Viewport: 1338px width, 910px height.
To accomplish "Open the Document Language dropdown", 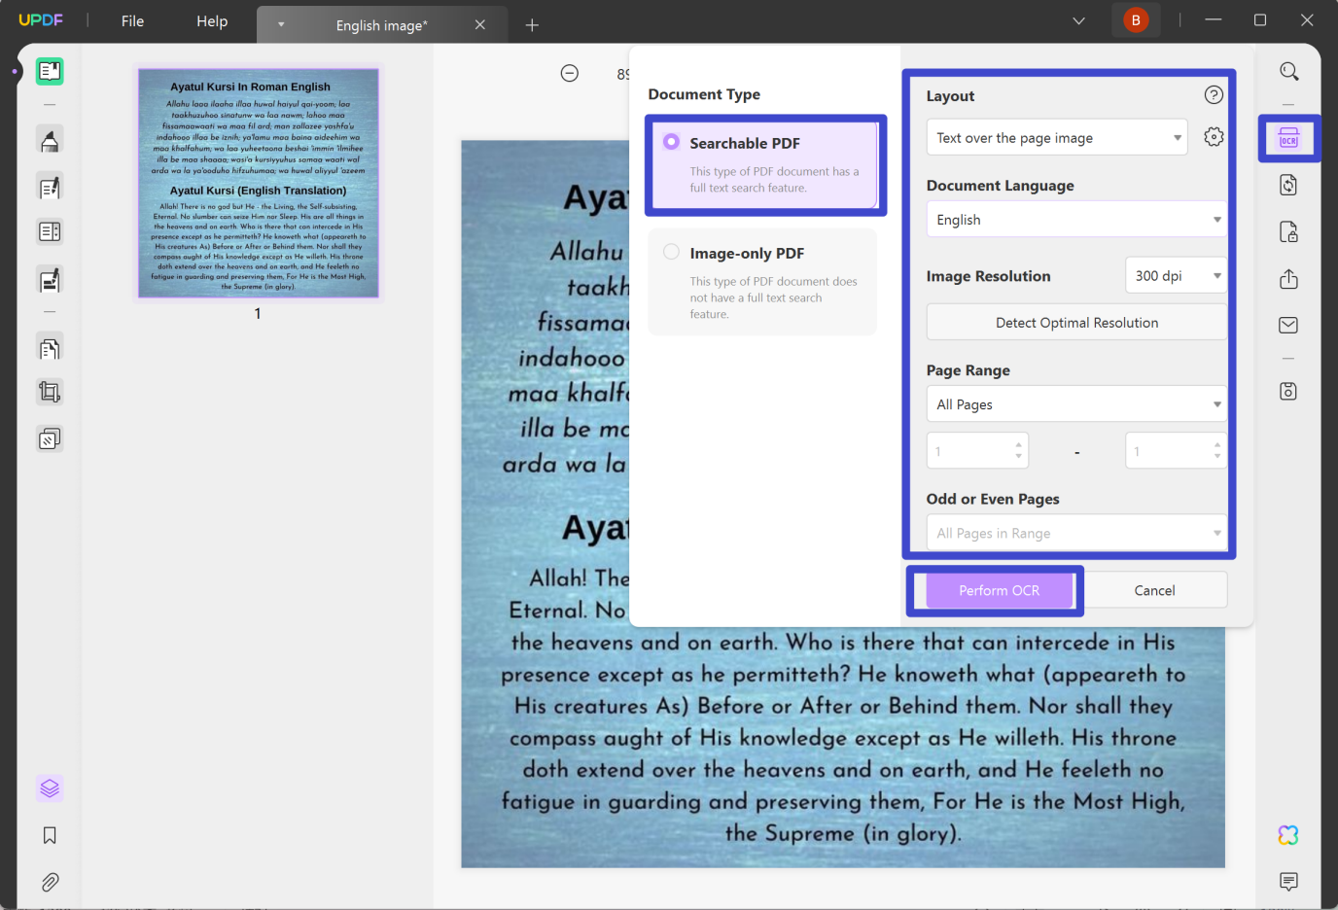I will point(1075,219).
